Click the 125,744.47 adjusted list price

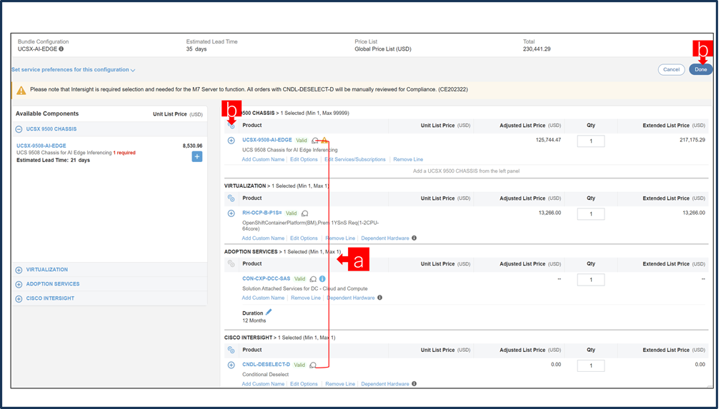click(548, 140)
